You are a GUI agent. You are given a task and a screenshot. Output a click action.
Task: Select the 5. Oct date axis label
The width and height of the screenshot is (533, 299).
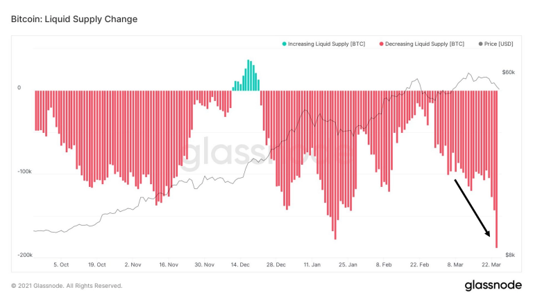[x=61, y=264]
